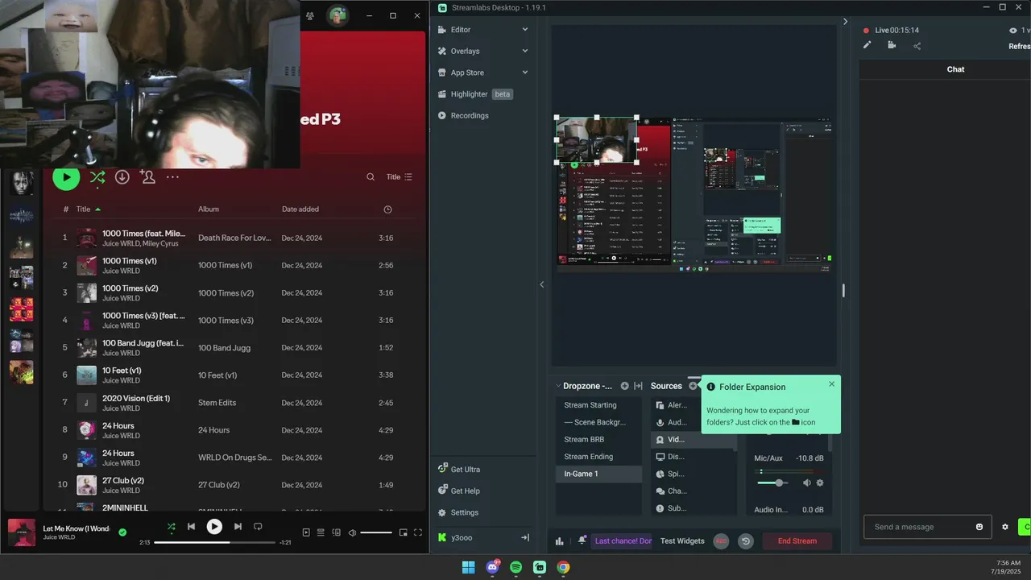
Task: Open the Title sort order dropdown
Action: (400, 177)
